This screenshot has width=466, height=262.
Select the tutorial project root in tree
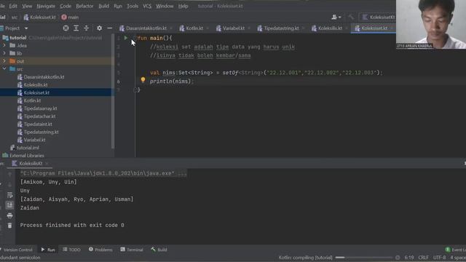point(17,38)
